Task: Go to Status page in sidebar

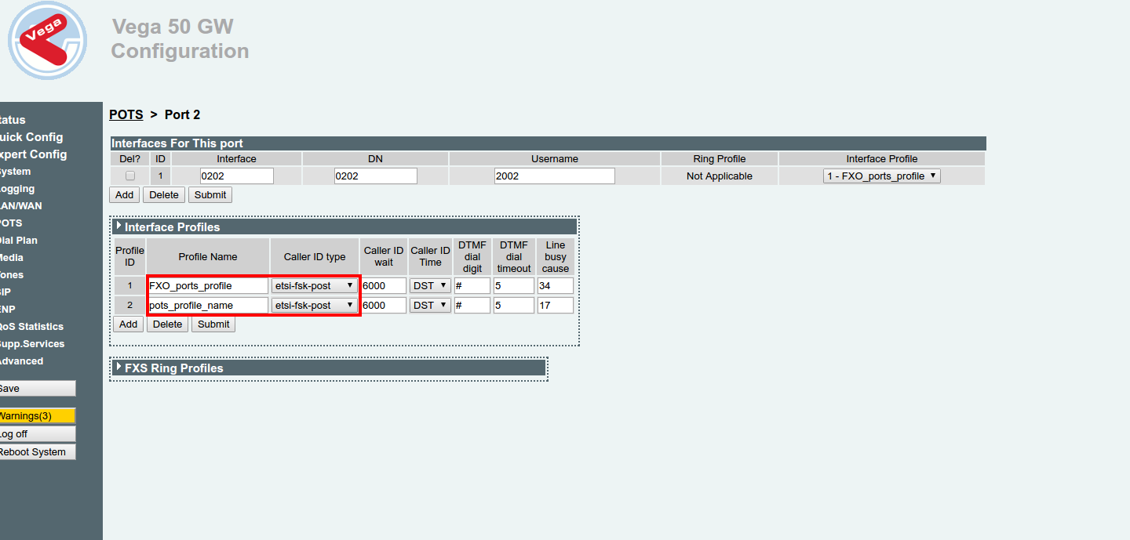Action: [12, 120]
